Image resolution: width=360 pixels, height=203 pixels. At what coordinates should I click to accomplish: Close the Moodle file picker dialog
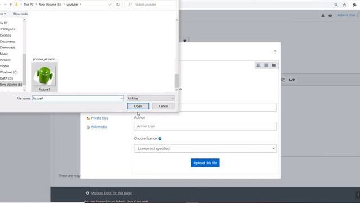(x=275, y=51)
